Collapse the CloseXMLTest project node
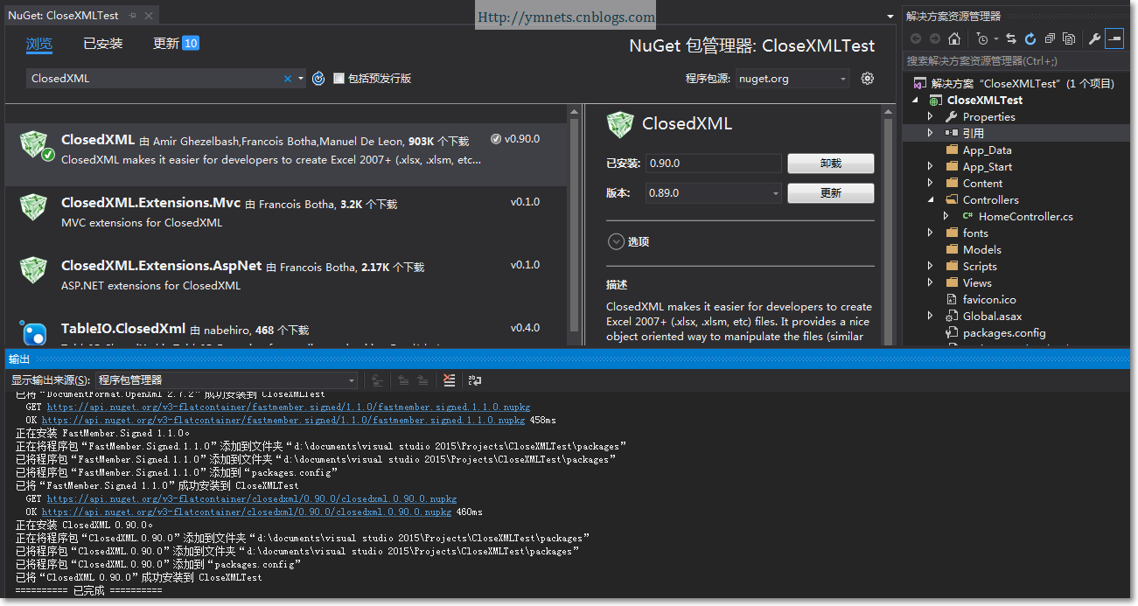The width and height of the screenshot is (1138, 606). (x=916, y=100)
